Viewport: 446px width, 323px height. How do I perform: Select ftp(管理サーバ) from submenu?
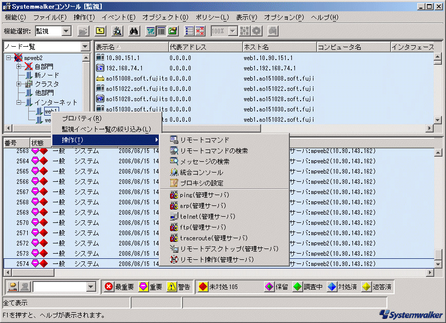click(x=225, y=227)
